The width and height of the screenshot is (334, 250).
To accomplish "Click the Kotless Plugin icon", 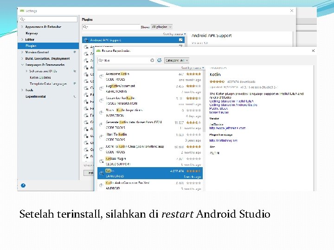I will coord(102,161).
